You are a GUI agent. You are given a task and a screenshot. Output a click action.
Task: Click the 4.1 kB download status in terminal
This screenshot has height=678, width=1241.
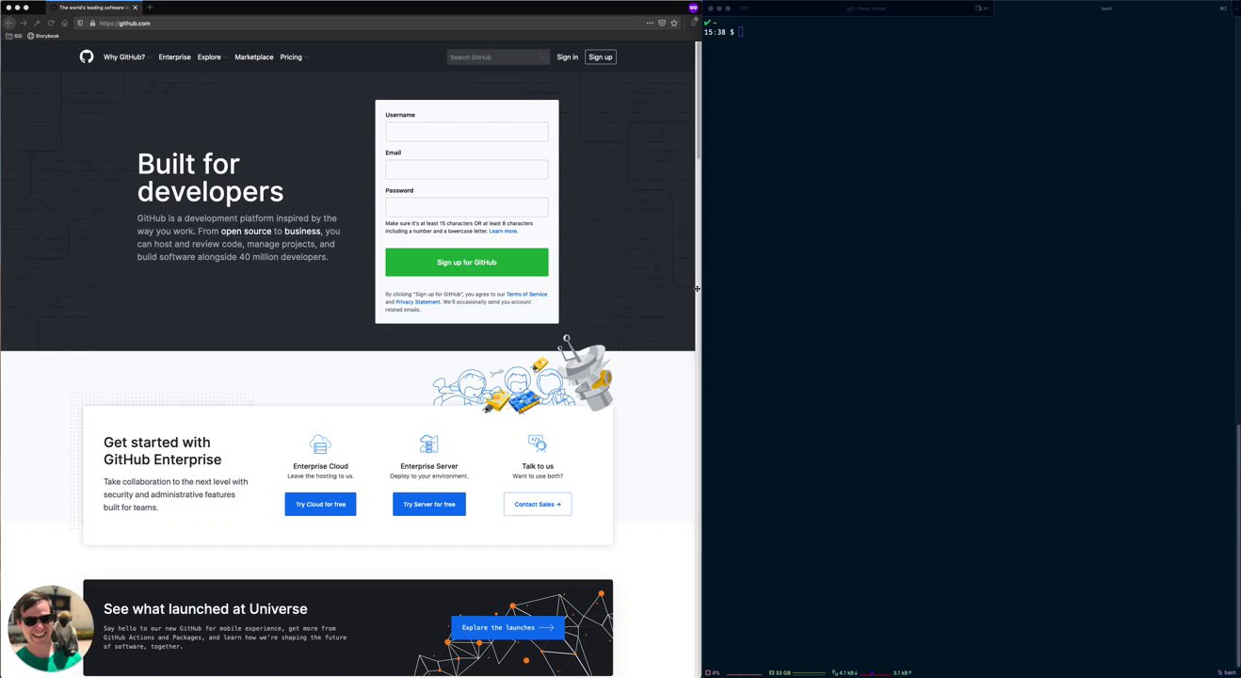click(x=846, y=672)
